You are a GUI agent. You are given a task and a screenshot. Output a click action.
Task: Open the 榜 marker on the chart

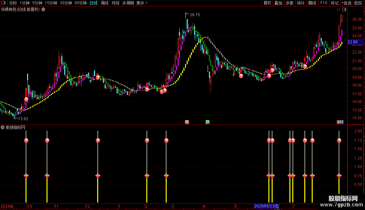click(x=187, y=122)
